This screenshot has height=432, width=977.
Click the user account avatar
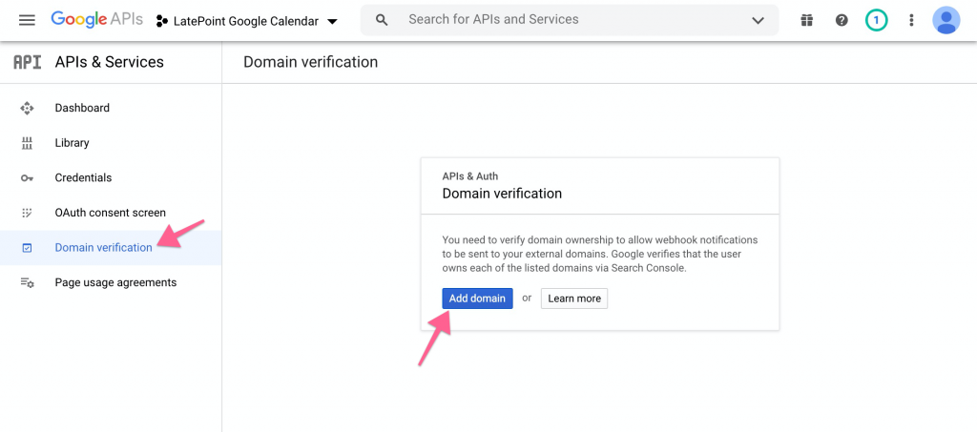[946, 21]
